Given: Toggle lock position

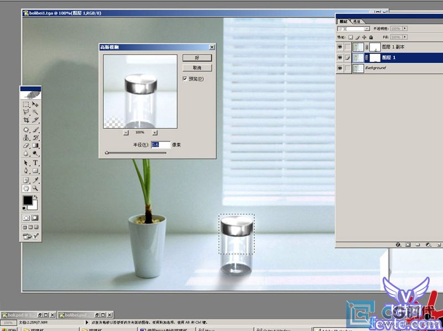Looking at the screenshot, I should (x=364, y=37).
